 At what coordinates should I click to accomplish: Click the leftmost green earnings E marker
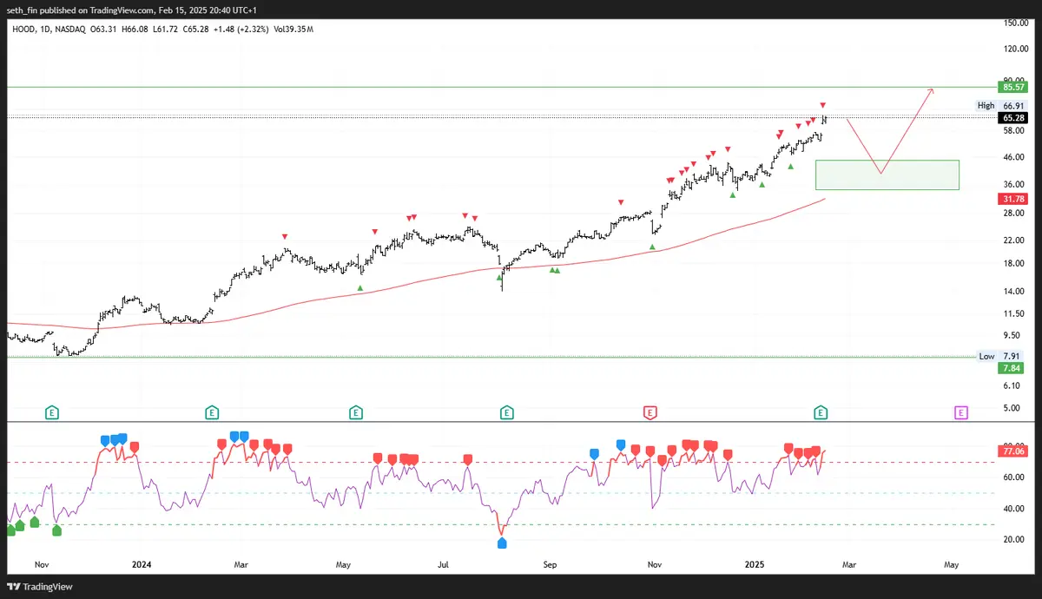(52, 412)
